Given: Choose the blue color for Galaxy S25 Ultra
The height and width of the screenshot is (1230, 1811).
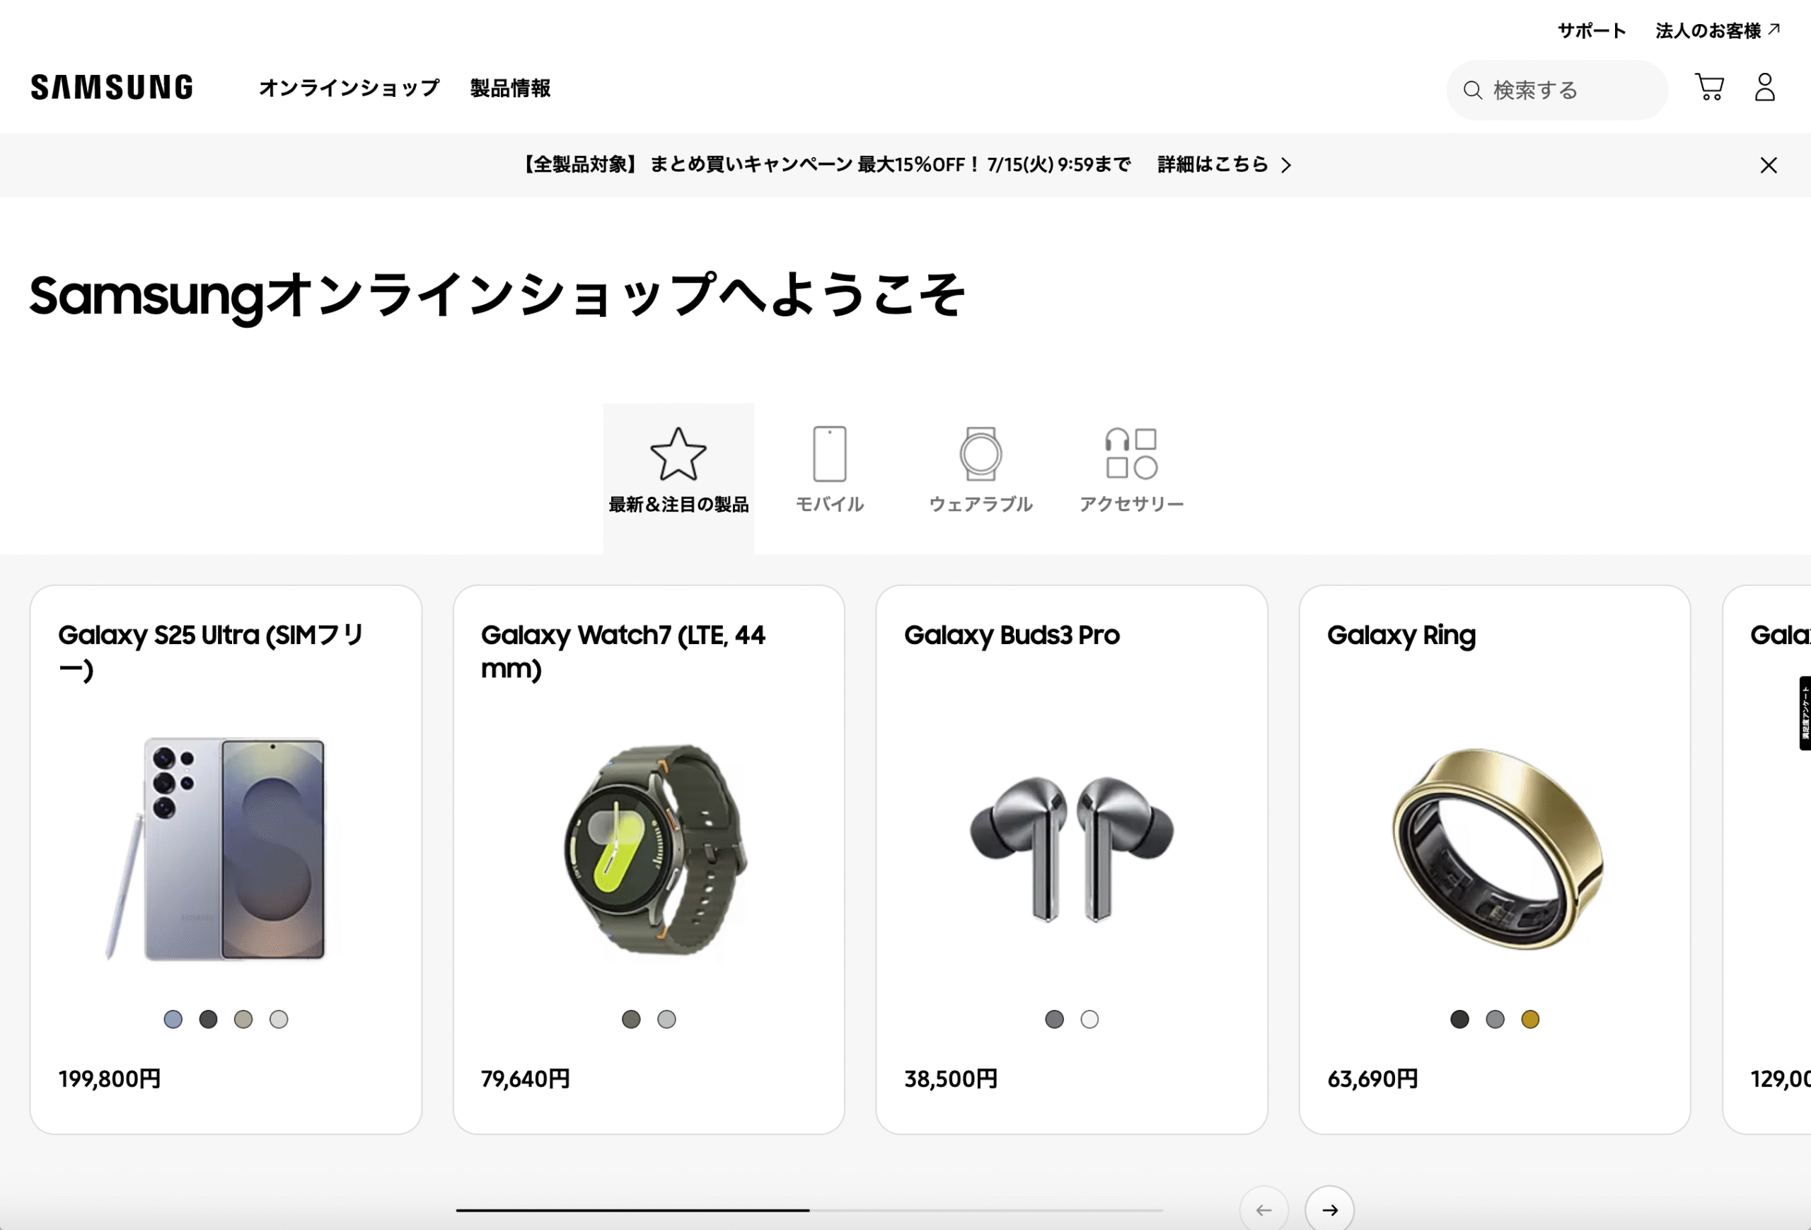Looking at the screenshot, I should coord(173,1019).
